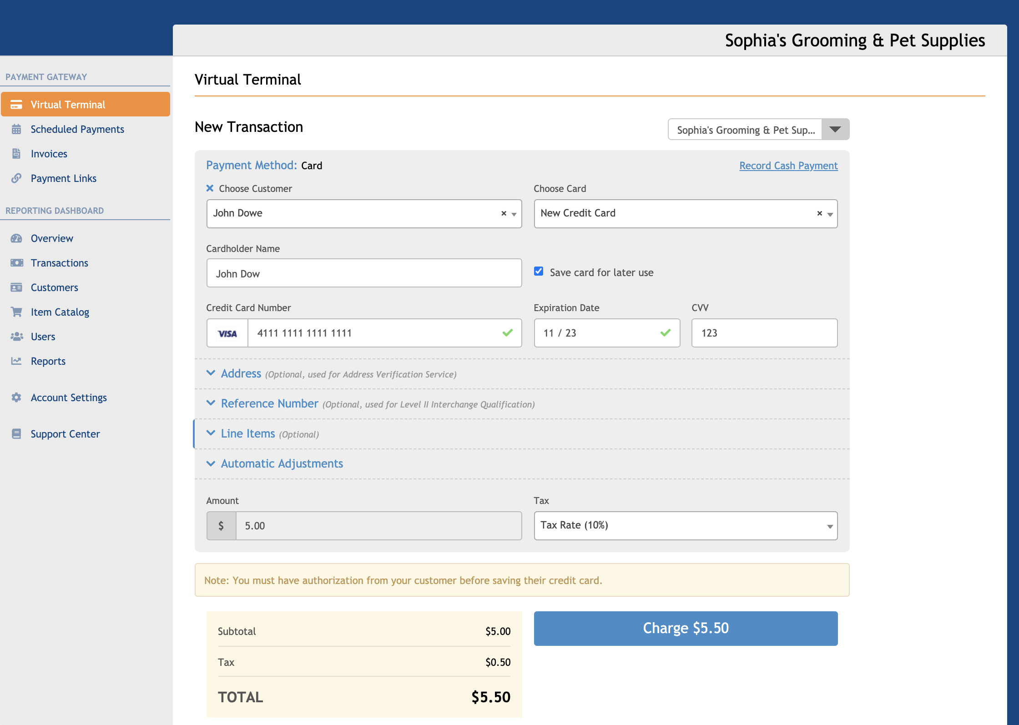1019x725 pixels.
Task: Click the Charge $5.50 button
Action: coord(685,629)
